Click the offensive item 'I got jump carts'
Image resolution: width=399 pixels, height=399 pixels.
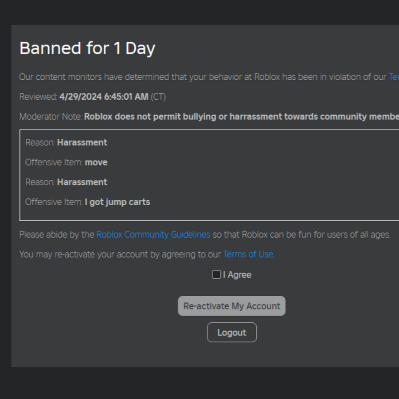click(x=117, y=202)
